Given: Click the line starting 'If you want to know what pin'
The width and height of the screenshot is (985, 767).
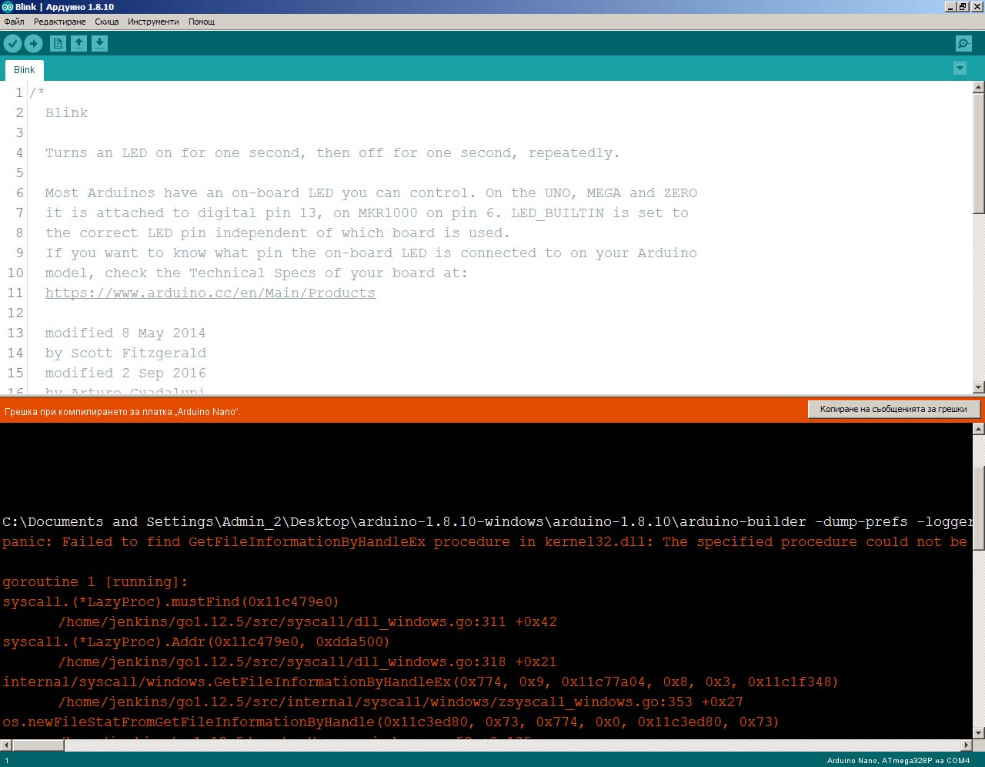Looking at the screenshot, I should [371, 253].
